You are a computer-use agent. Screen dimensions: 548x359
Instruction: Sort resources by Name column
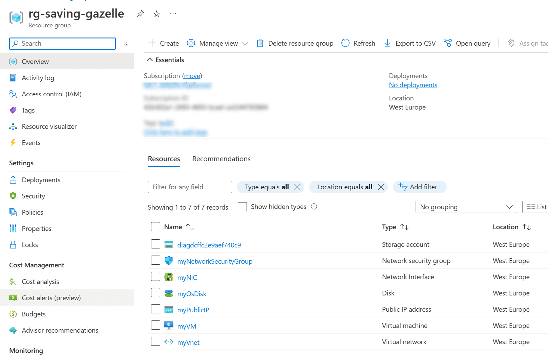click(x=179, y=227)
